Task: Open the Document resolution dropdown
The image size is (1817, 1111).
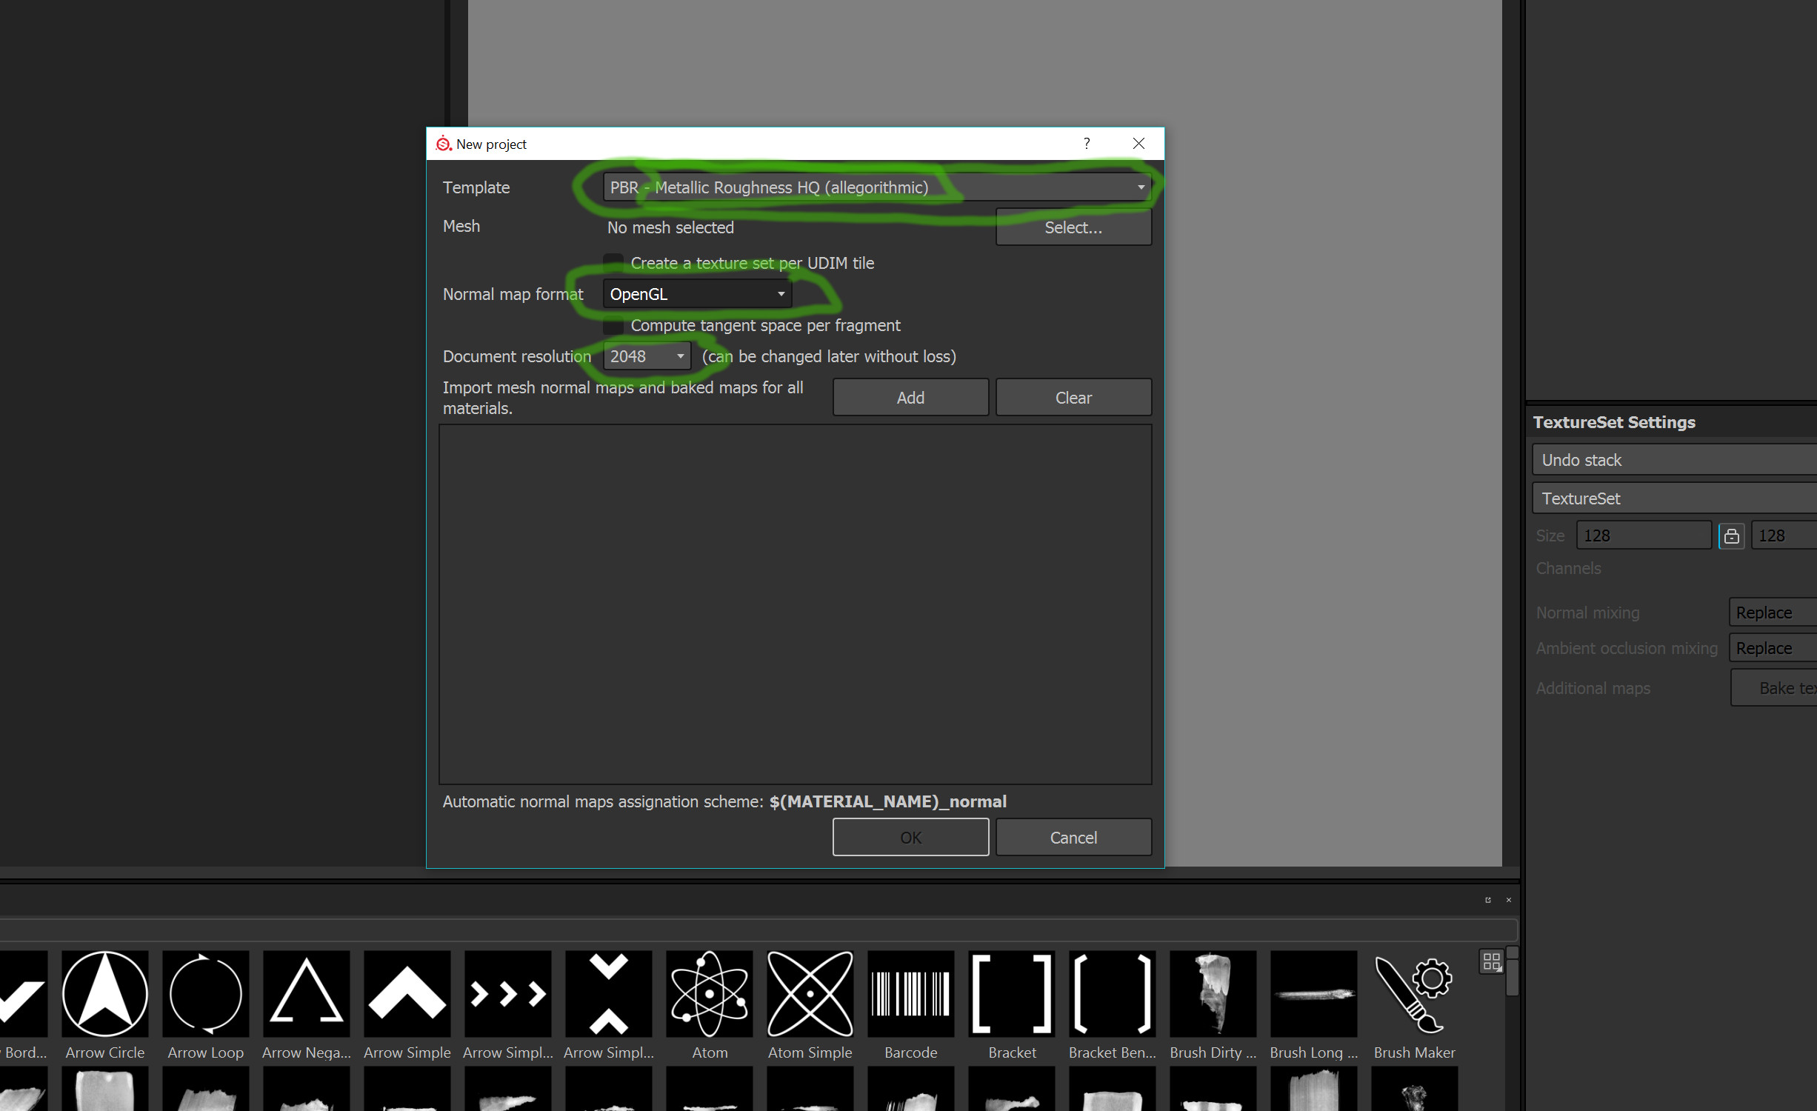Action: 647,356
